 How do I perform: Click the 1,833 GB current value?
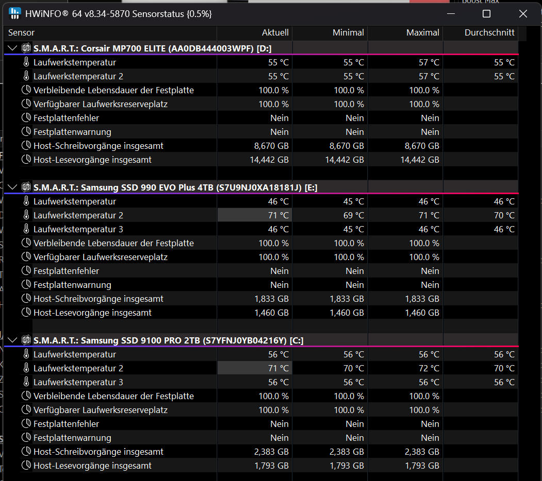(x=271, y=299)
